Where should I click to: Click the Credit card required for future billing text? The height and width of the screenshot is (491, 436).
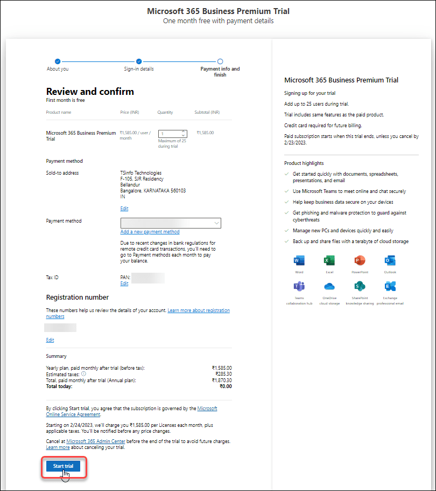coord(323,126)
